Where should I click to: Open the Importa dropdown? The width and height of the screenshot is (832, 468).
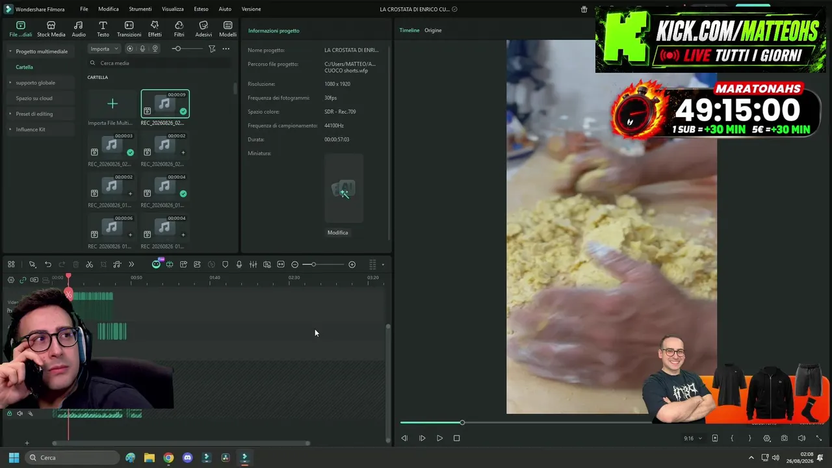104,49
